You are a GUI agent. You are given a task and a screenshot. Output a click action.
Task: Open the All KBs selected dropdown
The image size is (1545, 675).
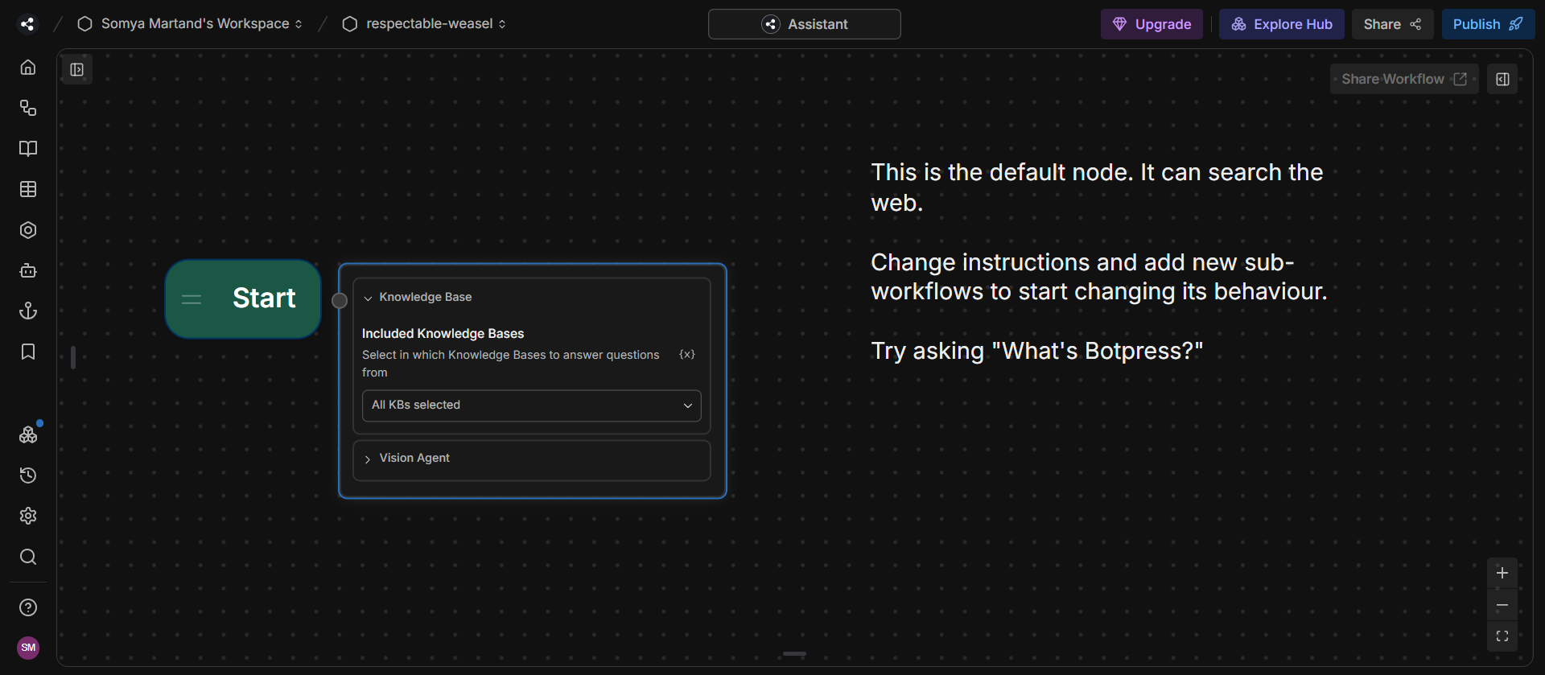(531, 405)
